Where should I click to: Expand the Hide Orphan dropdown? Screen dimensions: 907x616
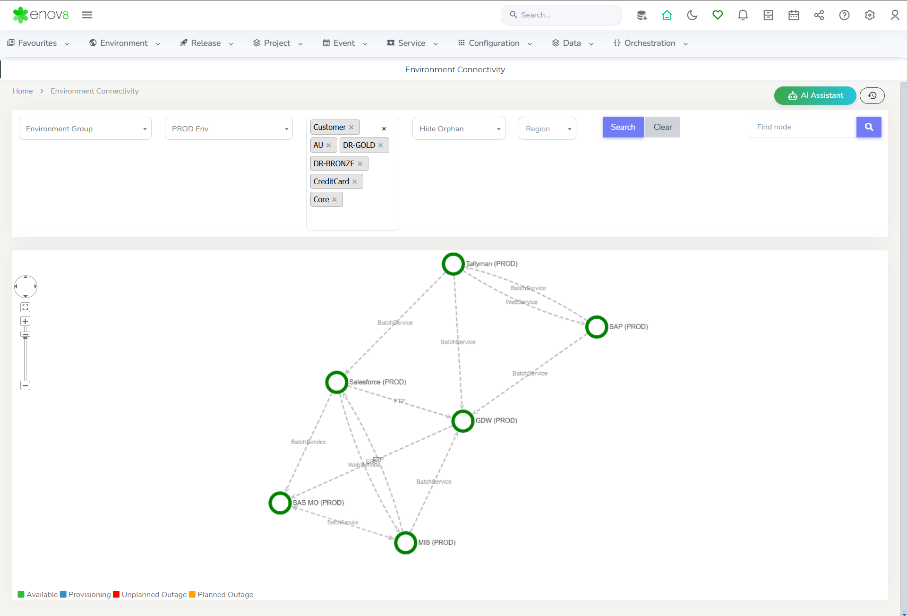(x=459, y=128)
